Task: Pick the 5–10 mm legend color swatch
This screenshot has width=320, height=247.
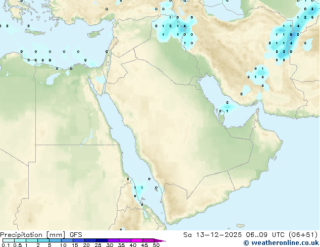Action: (55, 240)
